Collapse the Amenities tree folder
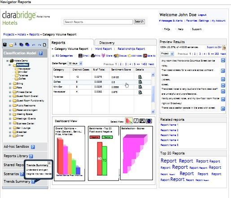 point(10,65)
